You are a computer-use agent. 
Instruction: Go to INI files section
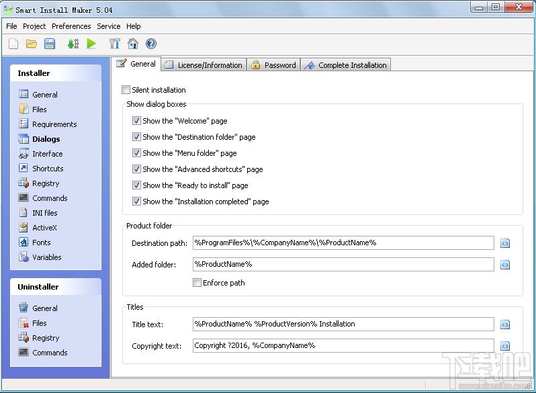[38, 213]
